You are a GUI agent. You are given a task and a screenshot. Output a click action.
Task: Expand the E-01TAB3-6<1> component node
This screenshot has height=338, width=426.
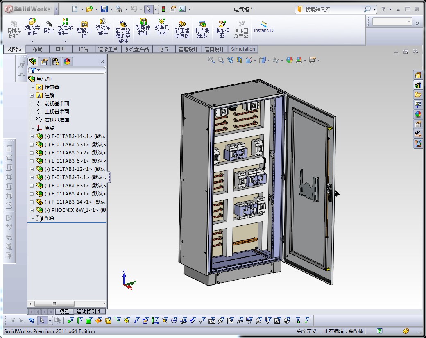[x=32, y=161]
